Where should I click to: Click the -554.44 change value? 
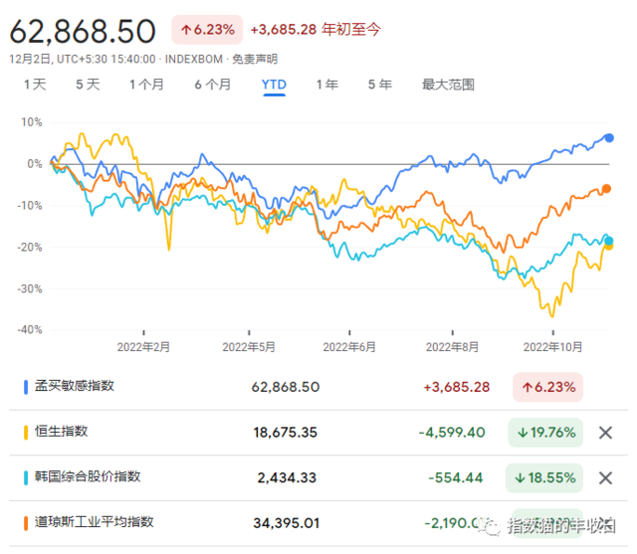(x=456, y=478)
